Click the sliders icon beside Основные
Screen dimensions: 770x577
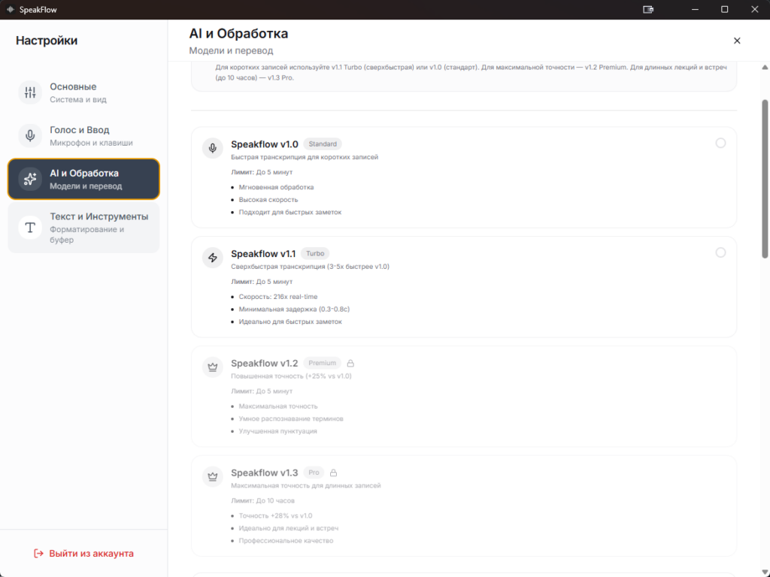pyautogui.click(x=29, y=92)
